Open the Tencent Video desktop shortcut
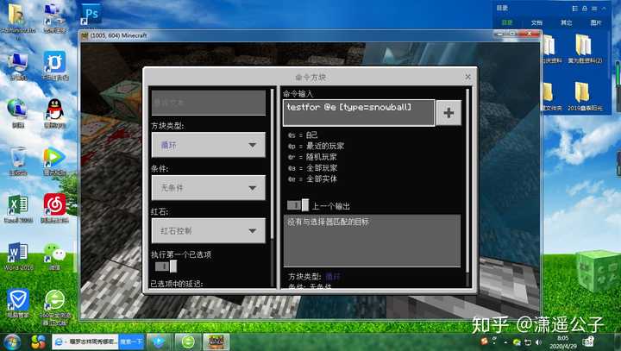Image resolution: width=621 pixels, height=351 pixels. (x=54, y=160)
